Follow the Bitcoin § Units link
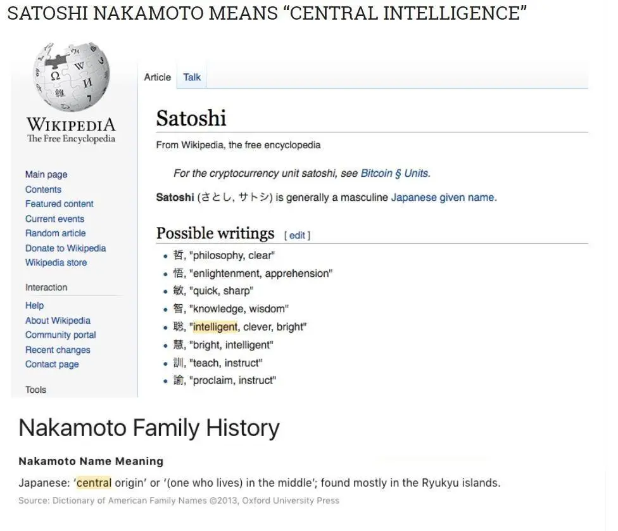 (394, 173)
